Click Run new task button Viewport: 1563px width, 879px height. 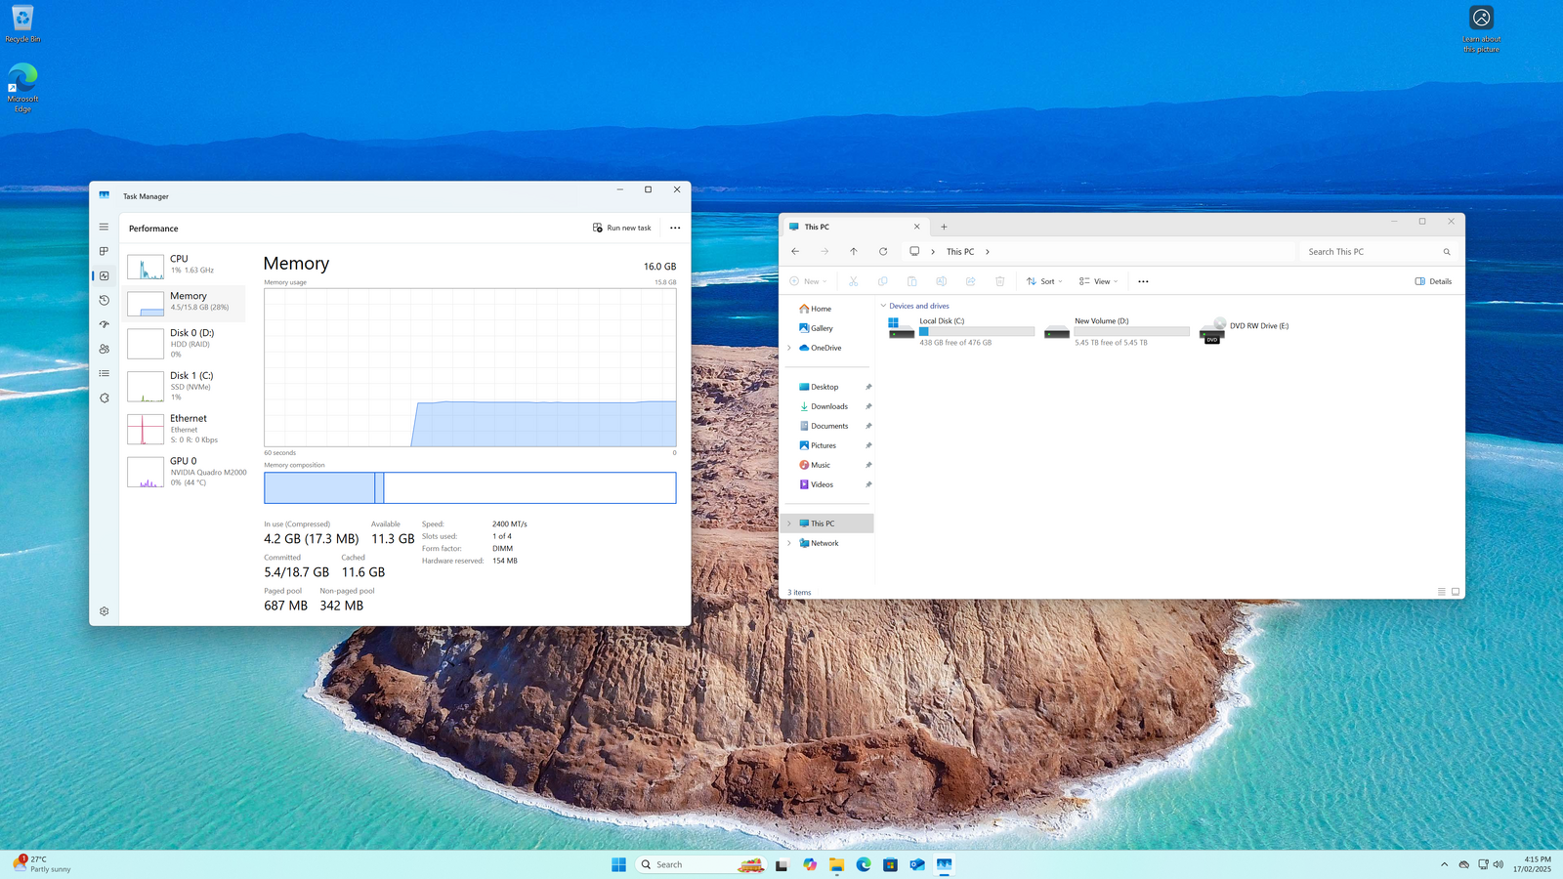pyautogui.click(x=622, y=228)
